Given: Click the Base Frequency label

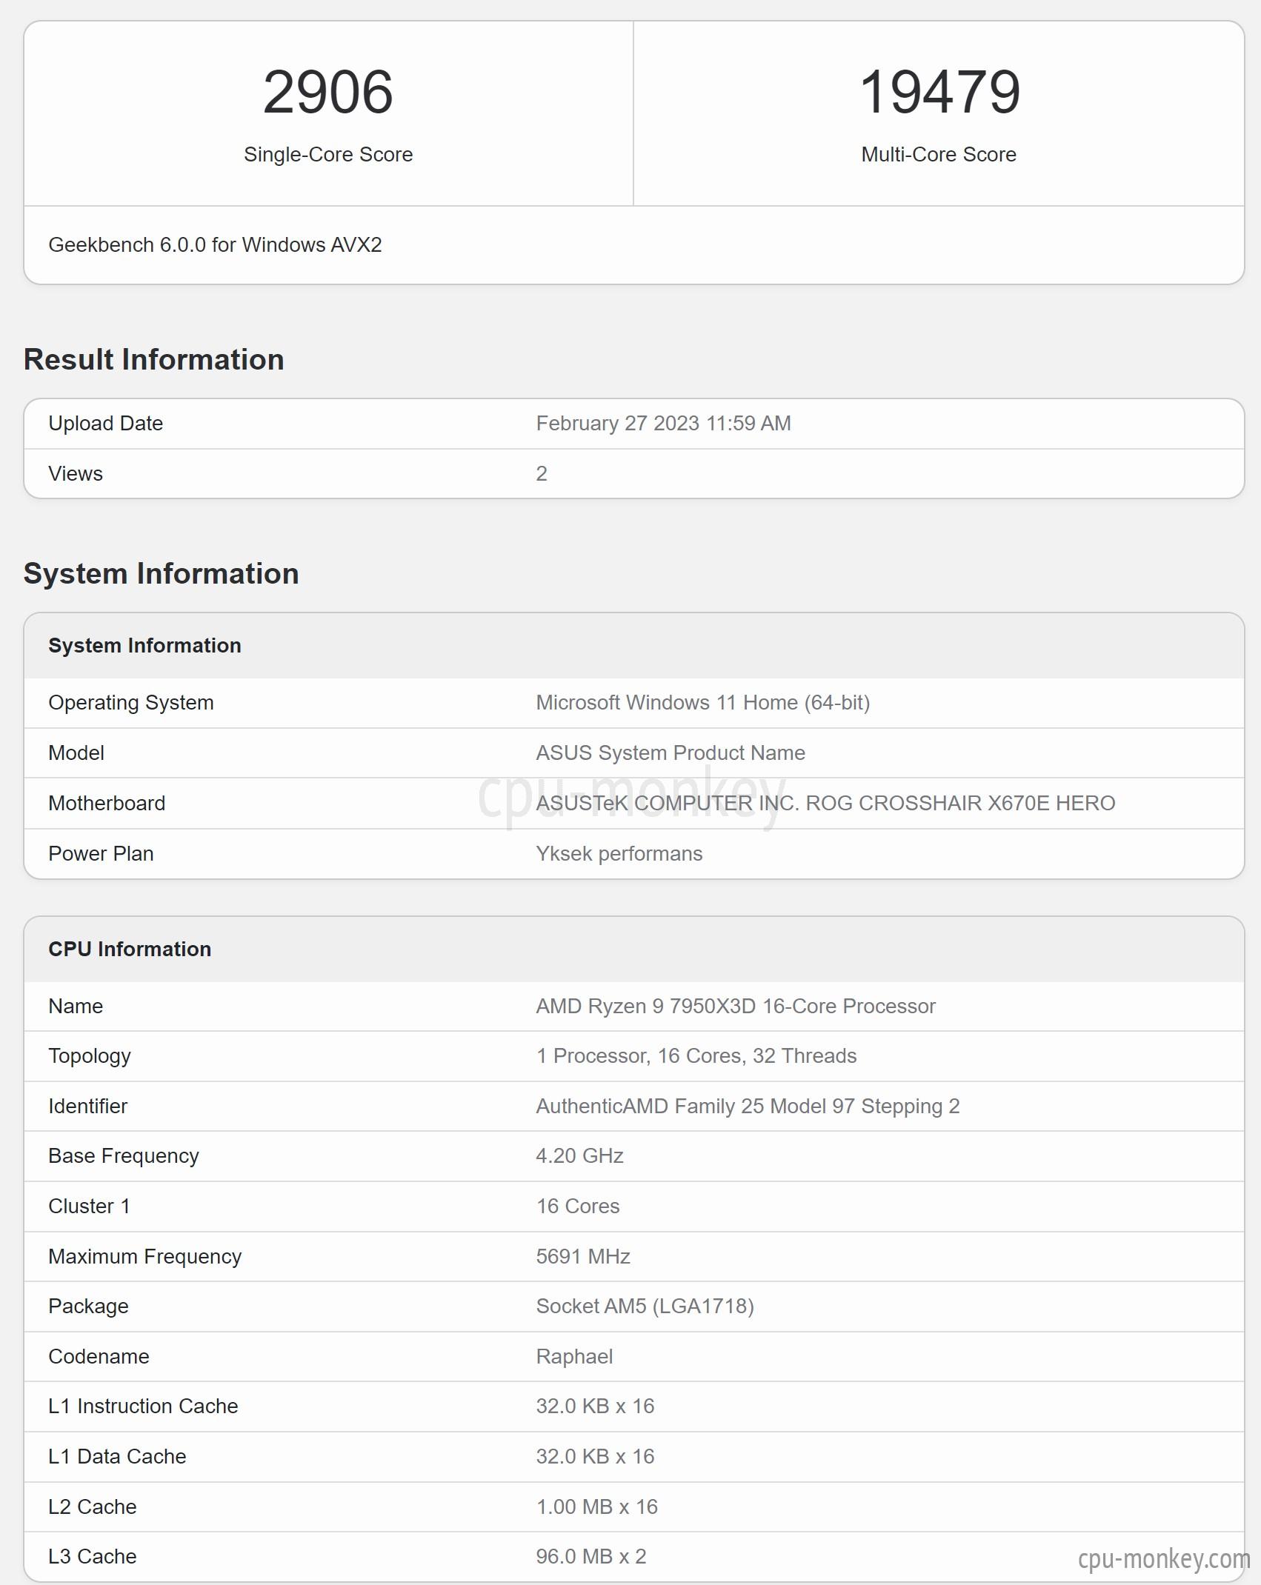Looking at the screenshot, I should point(124,1155).
